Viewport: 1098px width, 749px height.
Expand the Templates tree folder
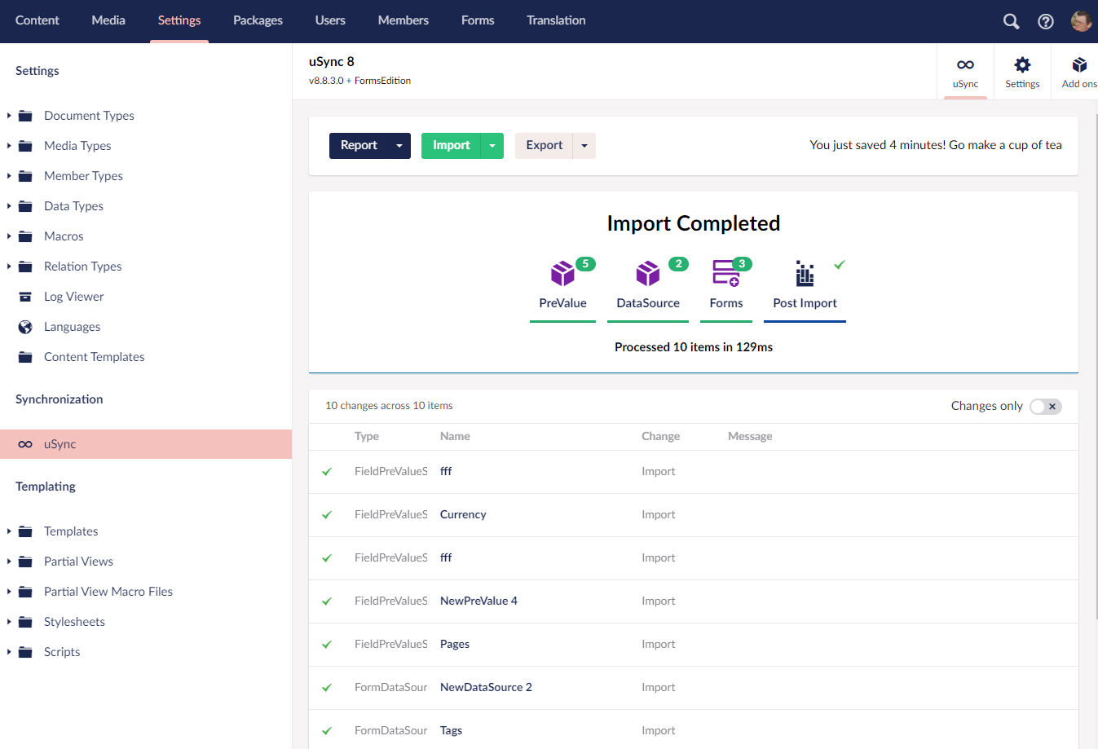point(9,531)
